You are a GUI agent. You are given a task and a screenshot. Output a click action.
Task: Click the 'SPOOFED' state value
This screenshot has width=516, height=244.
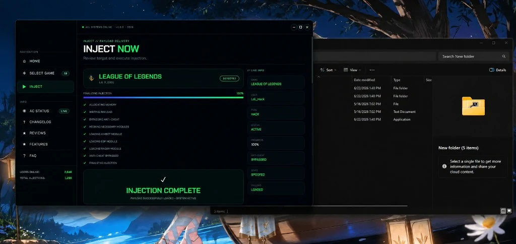coord(257,175)
